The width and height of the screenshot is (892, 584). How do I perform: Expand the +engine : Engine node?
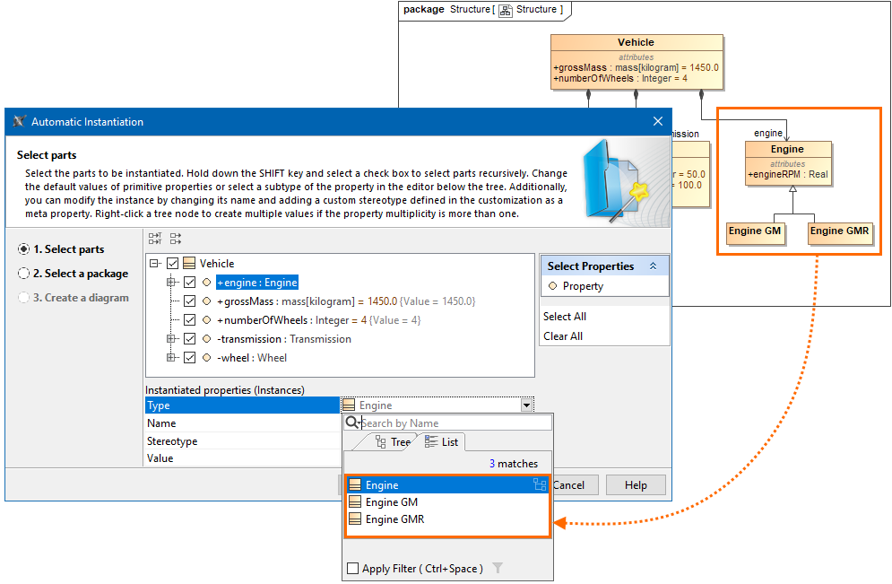click(170, 283)
